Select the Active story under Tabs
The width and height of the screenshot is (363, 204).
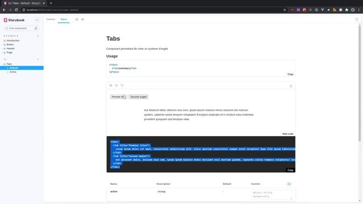pos(12,72)
